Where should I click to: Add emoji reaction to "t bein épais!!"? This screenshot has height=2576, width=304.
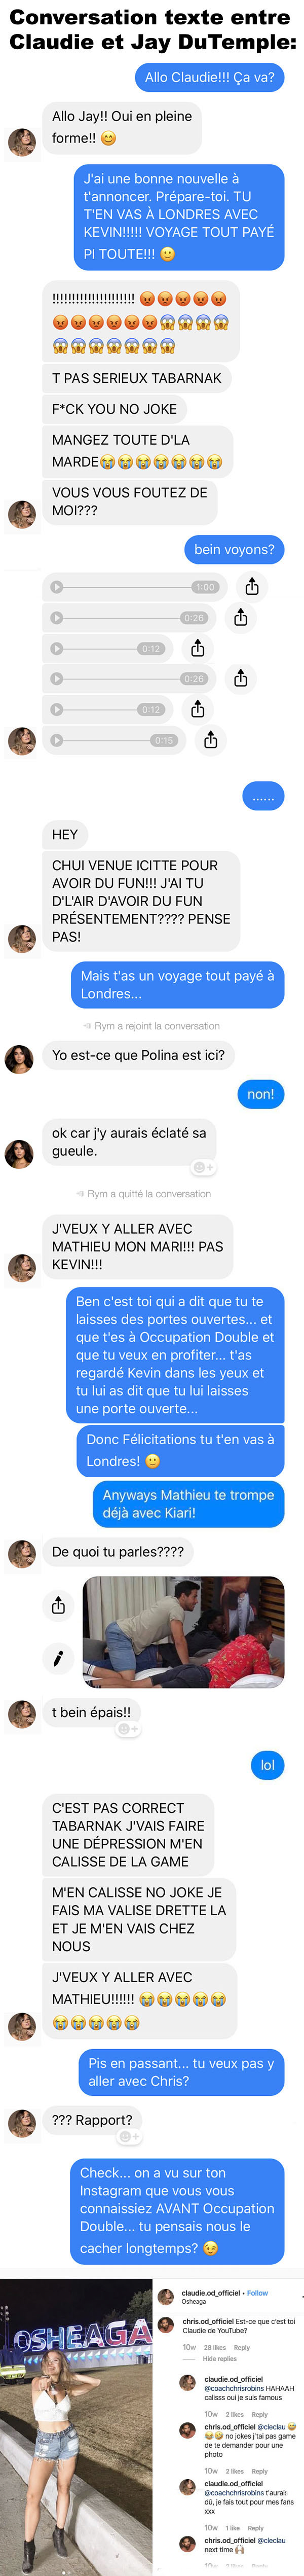pos(127,1728)
